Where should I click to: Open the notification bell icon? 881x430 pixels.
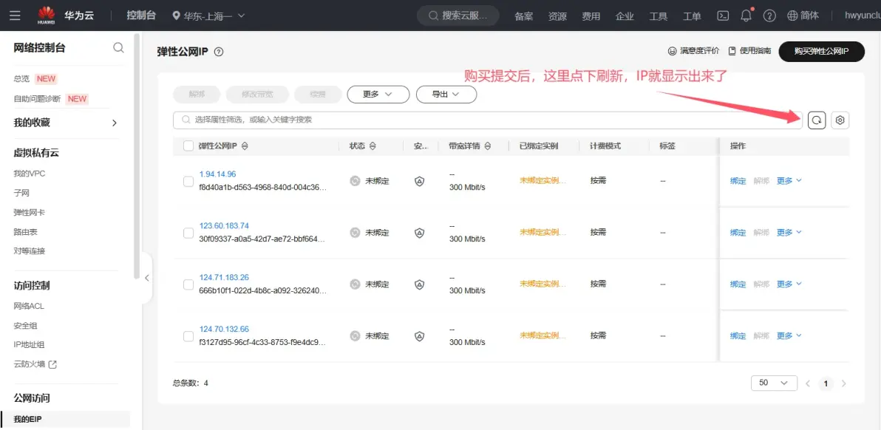click(746, 16)
